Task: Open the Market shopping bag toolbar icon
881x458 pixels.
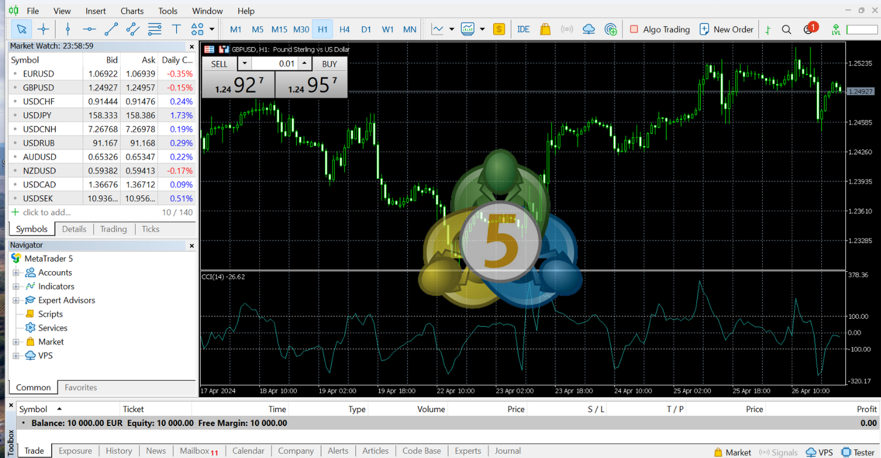Action: click(x=545, y=29)
